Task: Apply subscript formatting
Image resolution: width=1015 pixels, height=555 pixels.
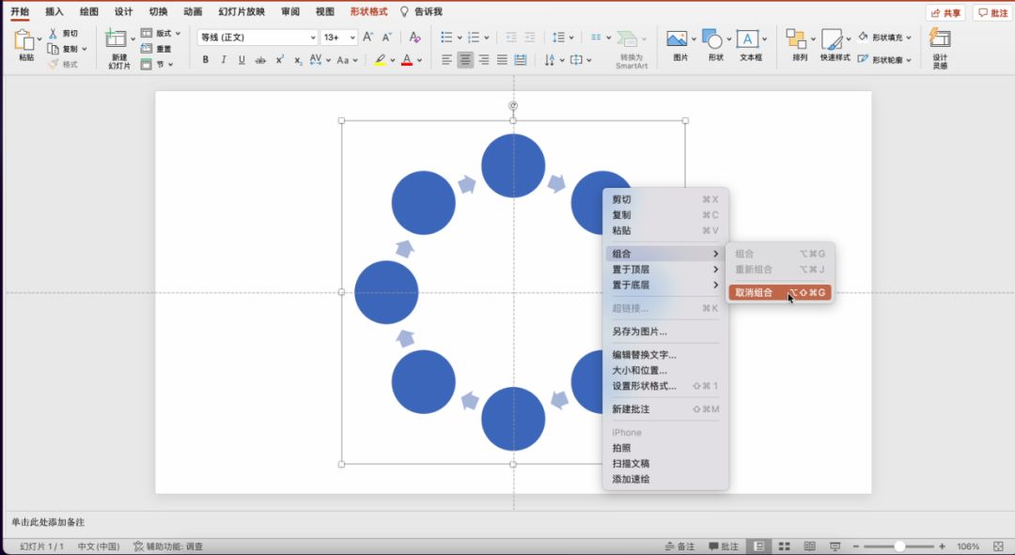Action: [298, 60]
